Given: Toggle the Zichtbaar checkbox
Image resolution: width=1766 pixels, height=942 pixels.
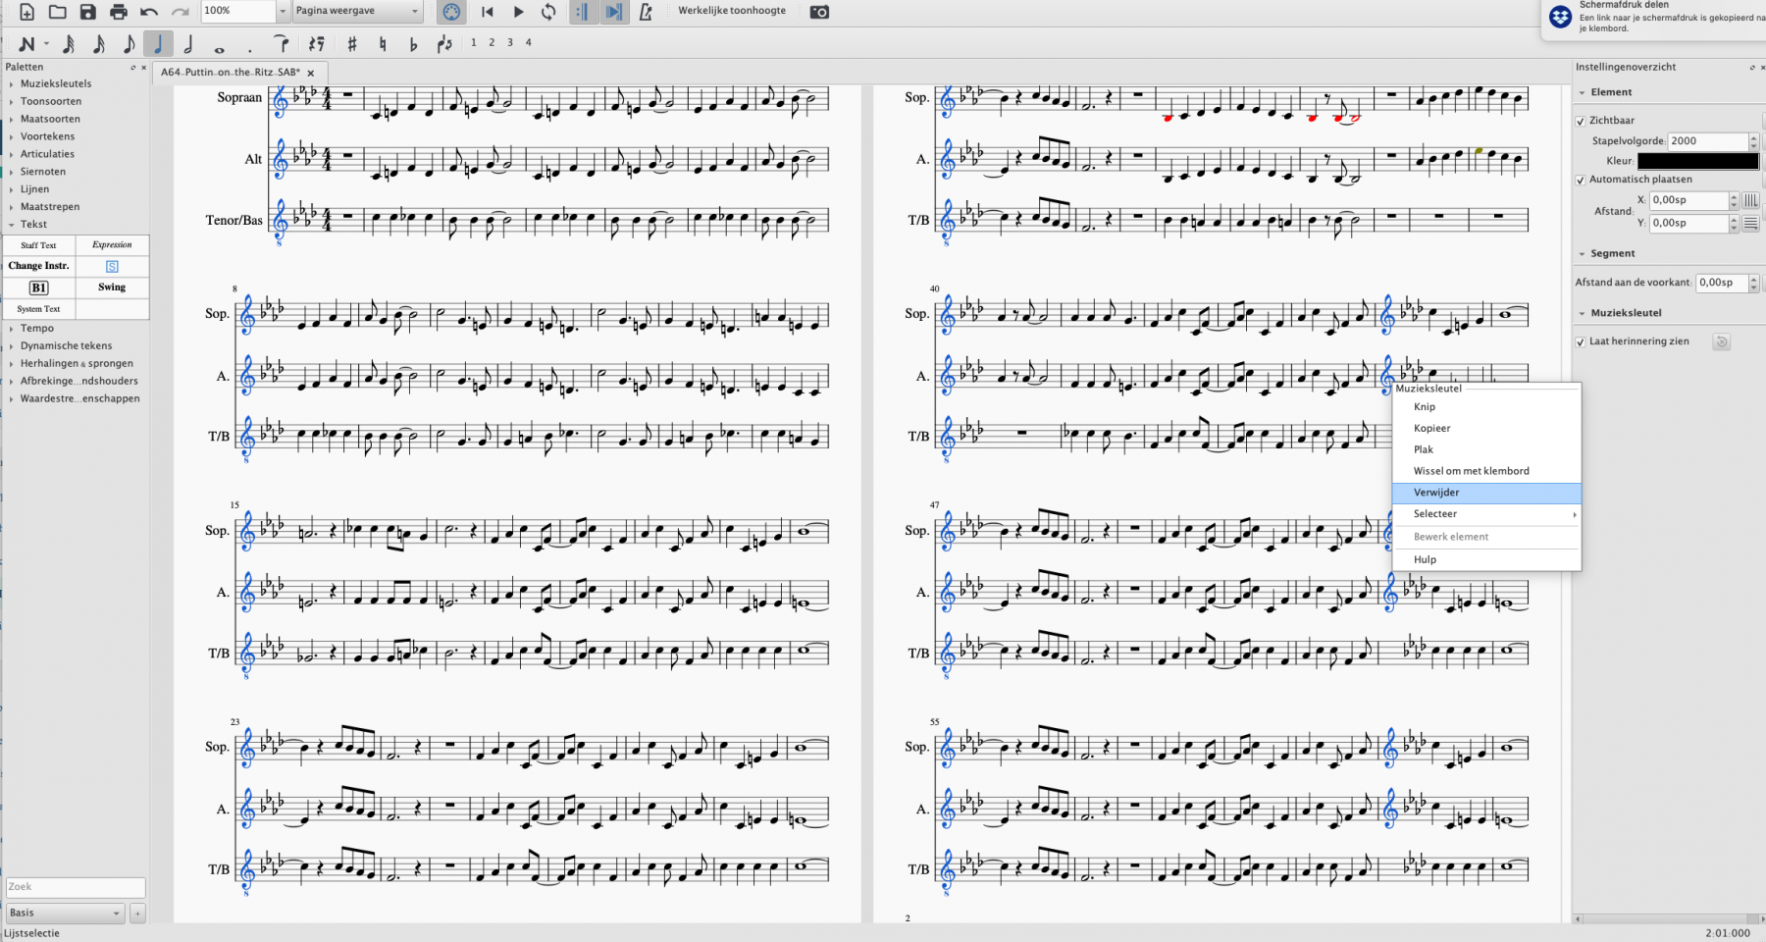Looking at the screenshot, I should pos(1581,121).
